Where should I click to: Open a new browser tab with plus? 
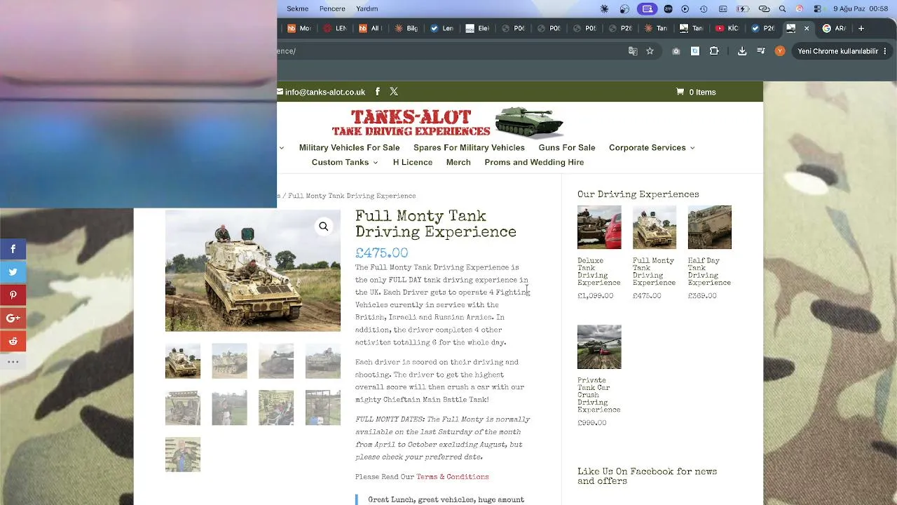pyautogui.click(x=861, y=29)
